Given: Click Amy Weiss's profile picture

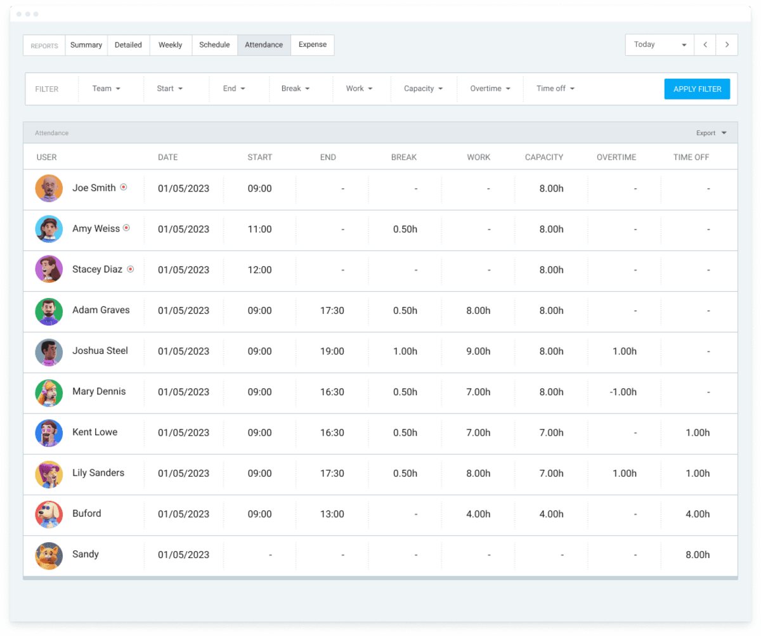Looking at the screenshot, I should [x=49, y=229].
